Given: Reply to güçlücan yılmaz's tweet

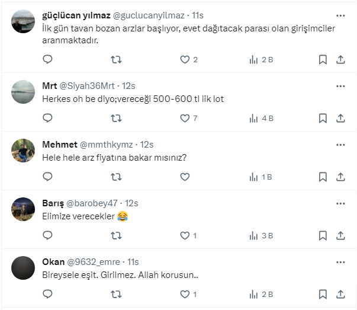Looking at the screenshot, I should pos(48,59).
